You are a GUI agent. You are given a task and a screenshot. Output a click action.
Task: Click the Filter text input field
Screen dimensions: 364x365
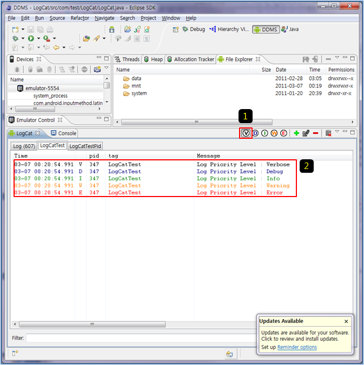click(x=141, y=338)
